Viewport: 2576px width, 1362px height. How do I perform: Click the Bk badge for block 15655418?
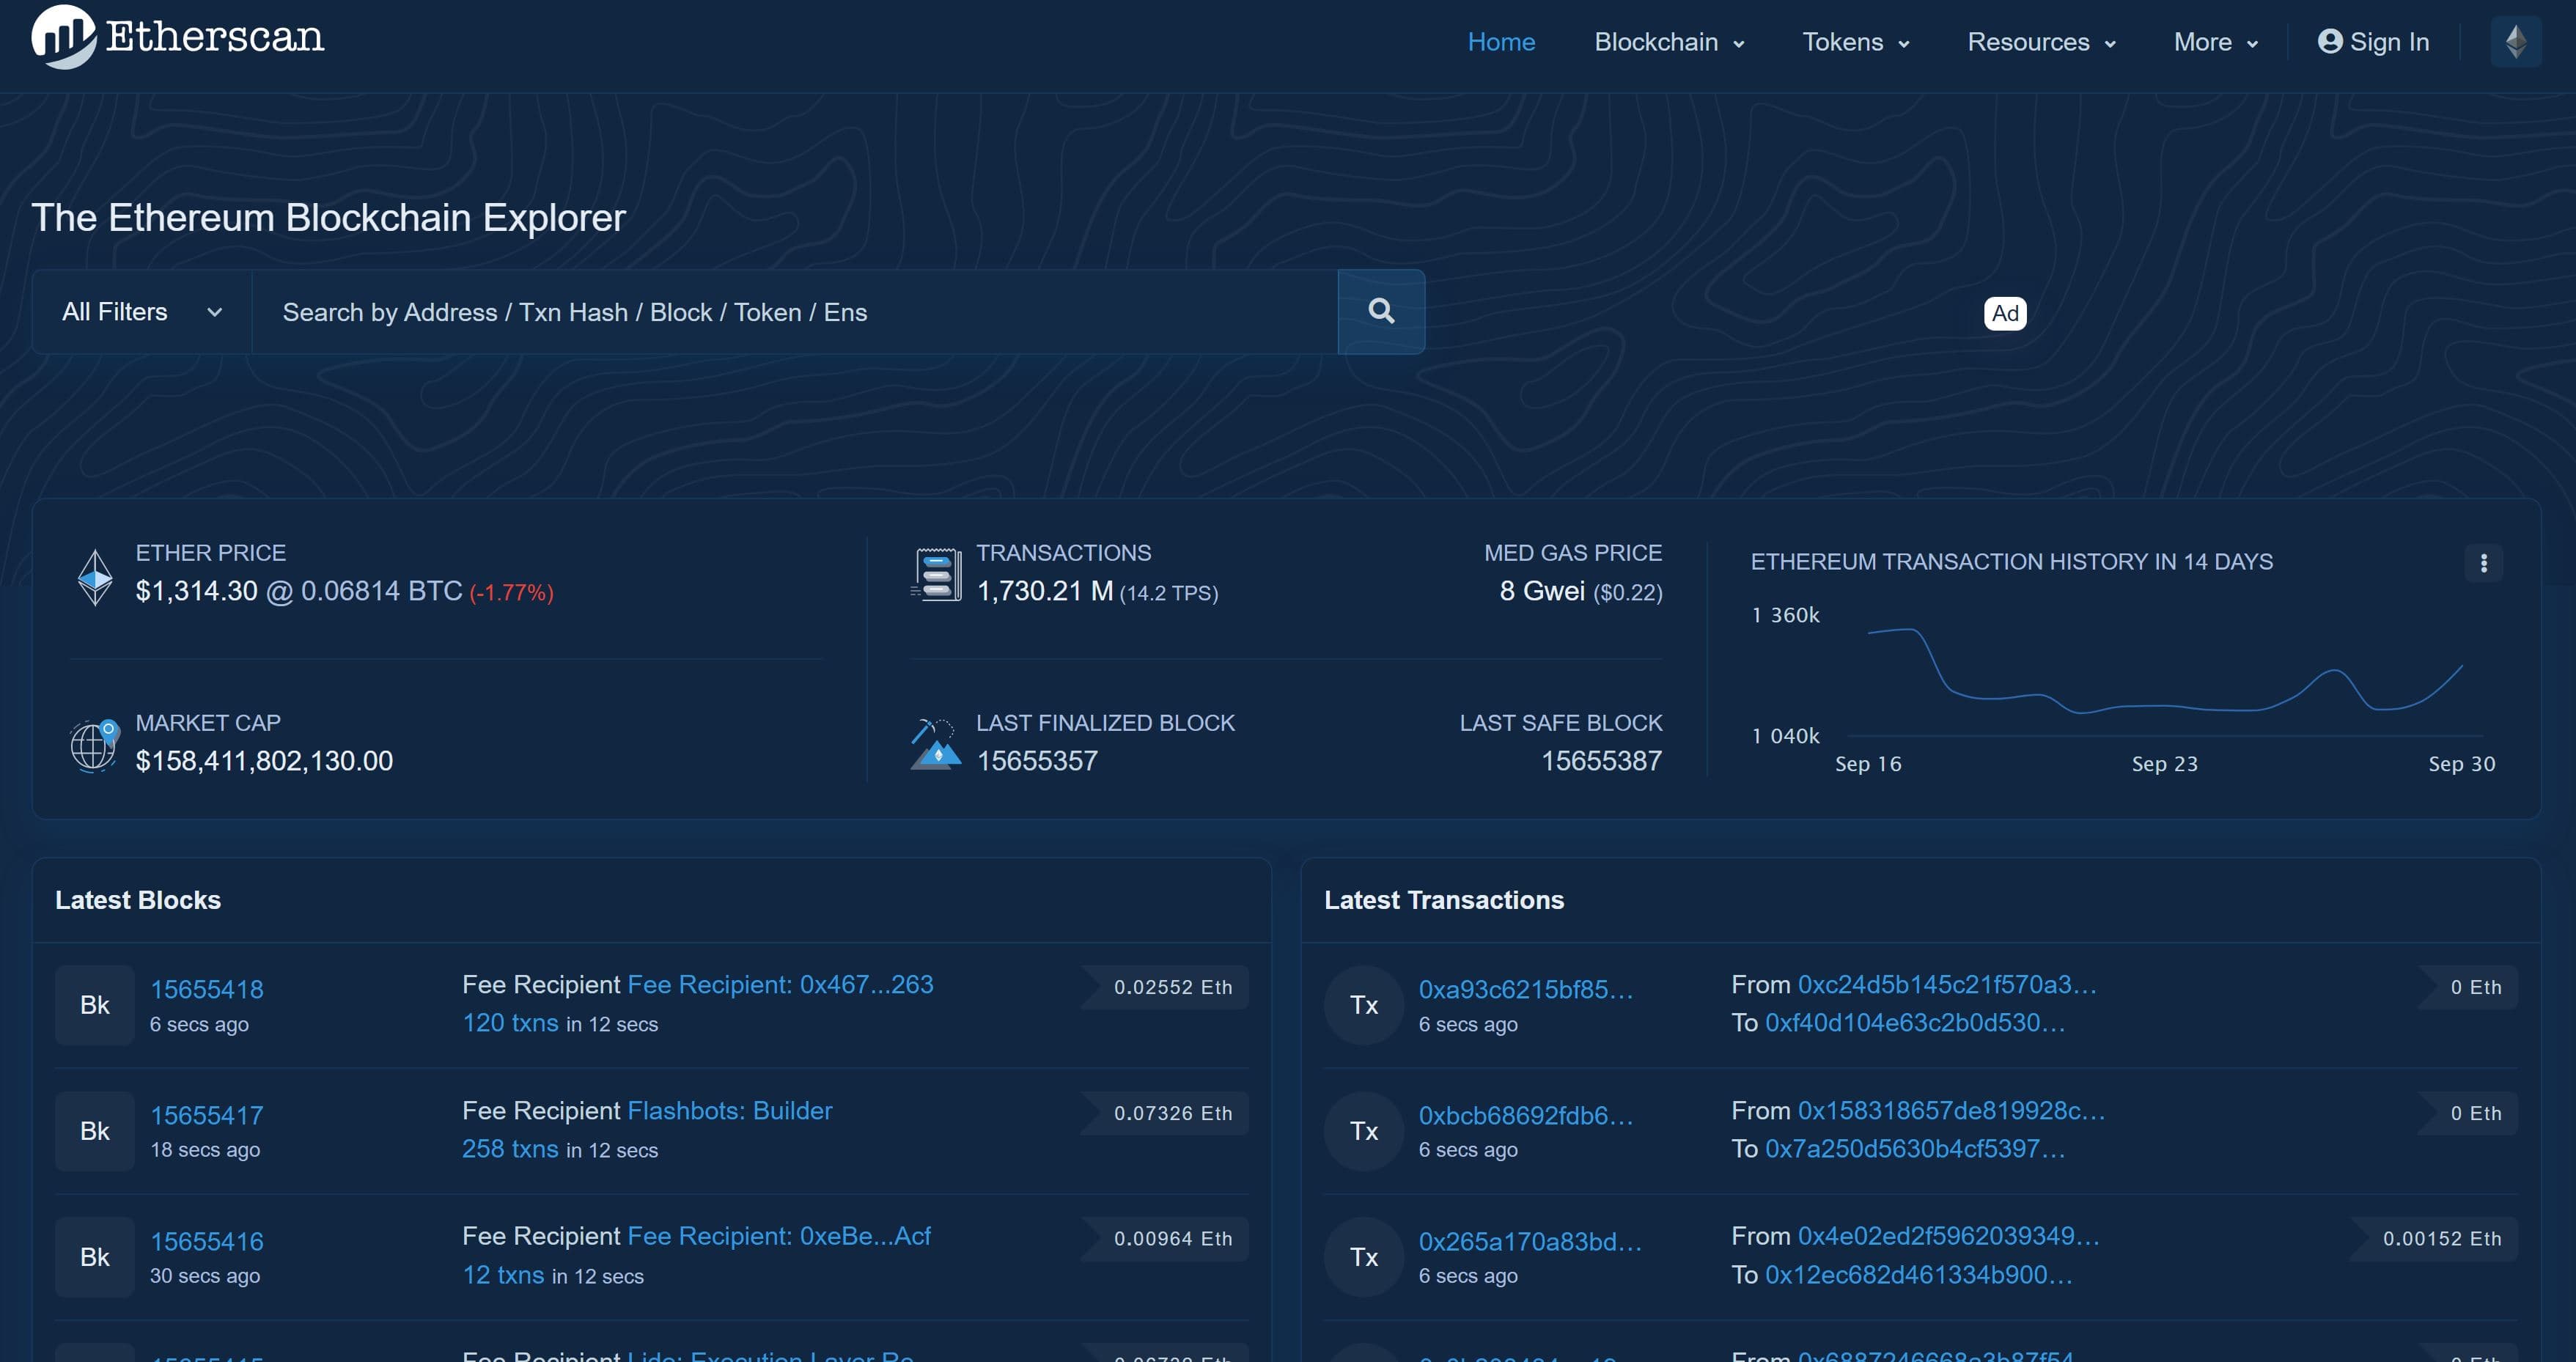coord(94,1005)
